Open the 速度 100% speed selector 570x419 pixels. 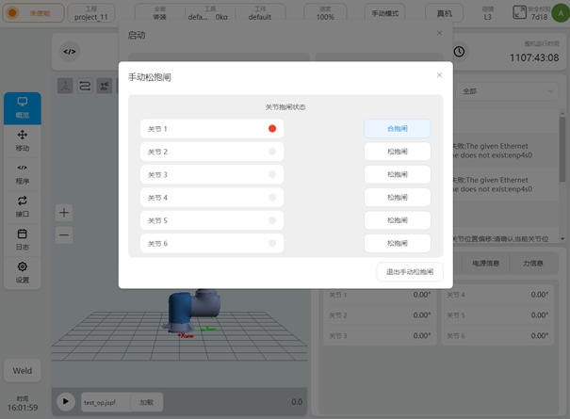(x=325, y=13)
